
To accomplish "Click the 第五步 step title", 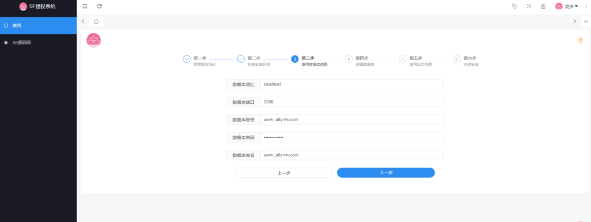I will [x=416, y=58].
